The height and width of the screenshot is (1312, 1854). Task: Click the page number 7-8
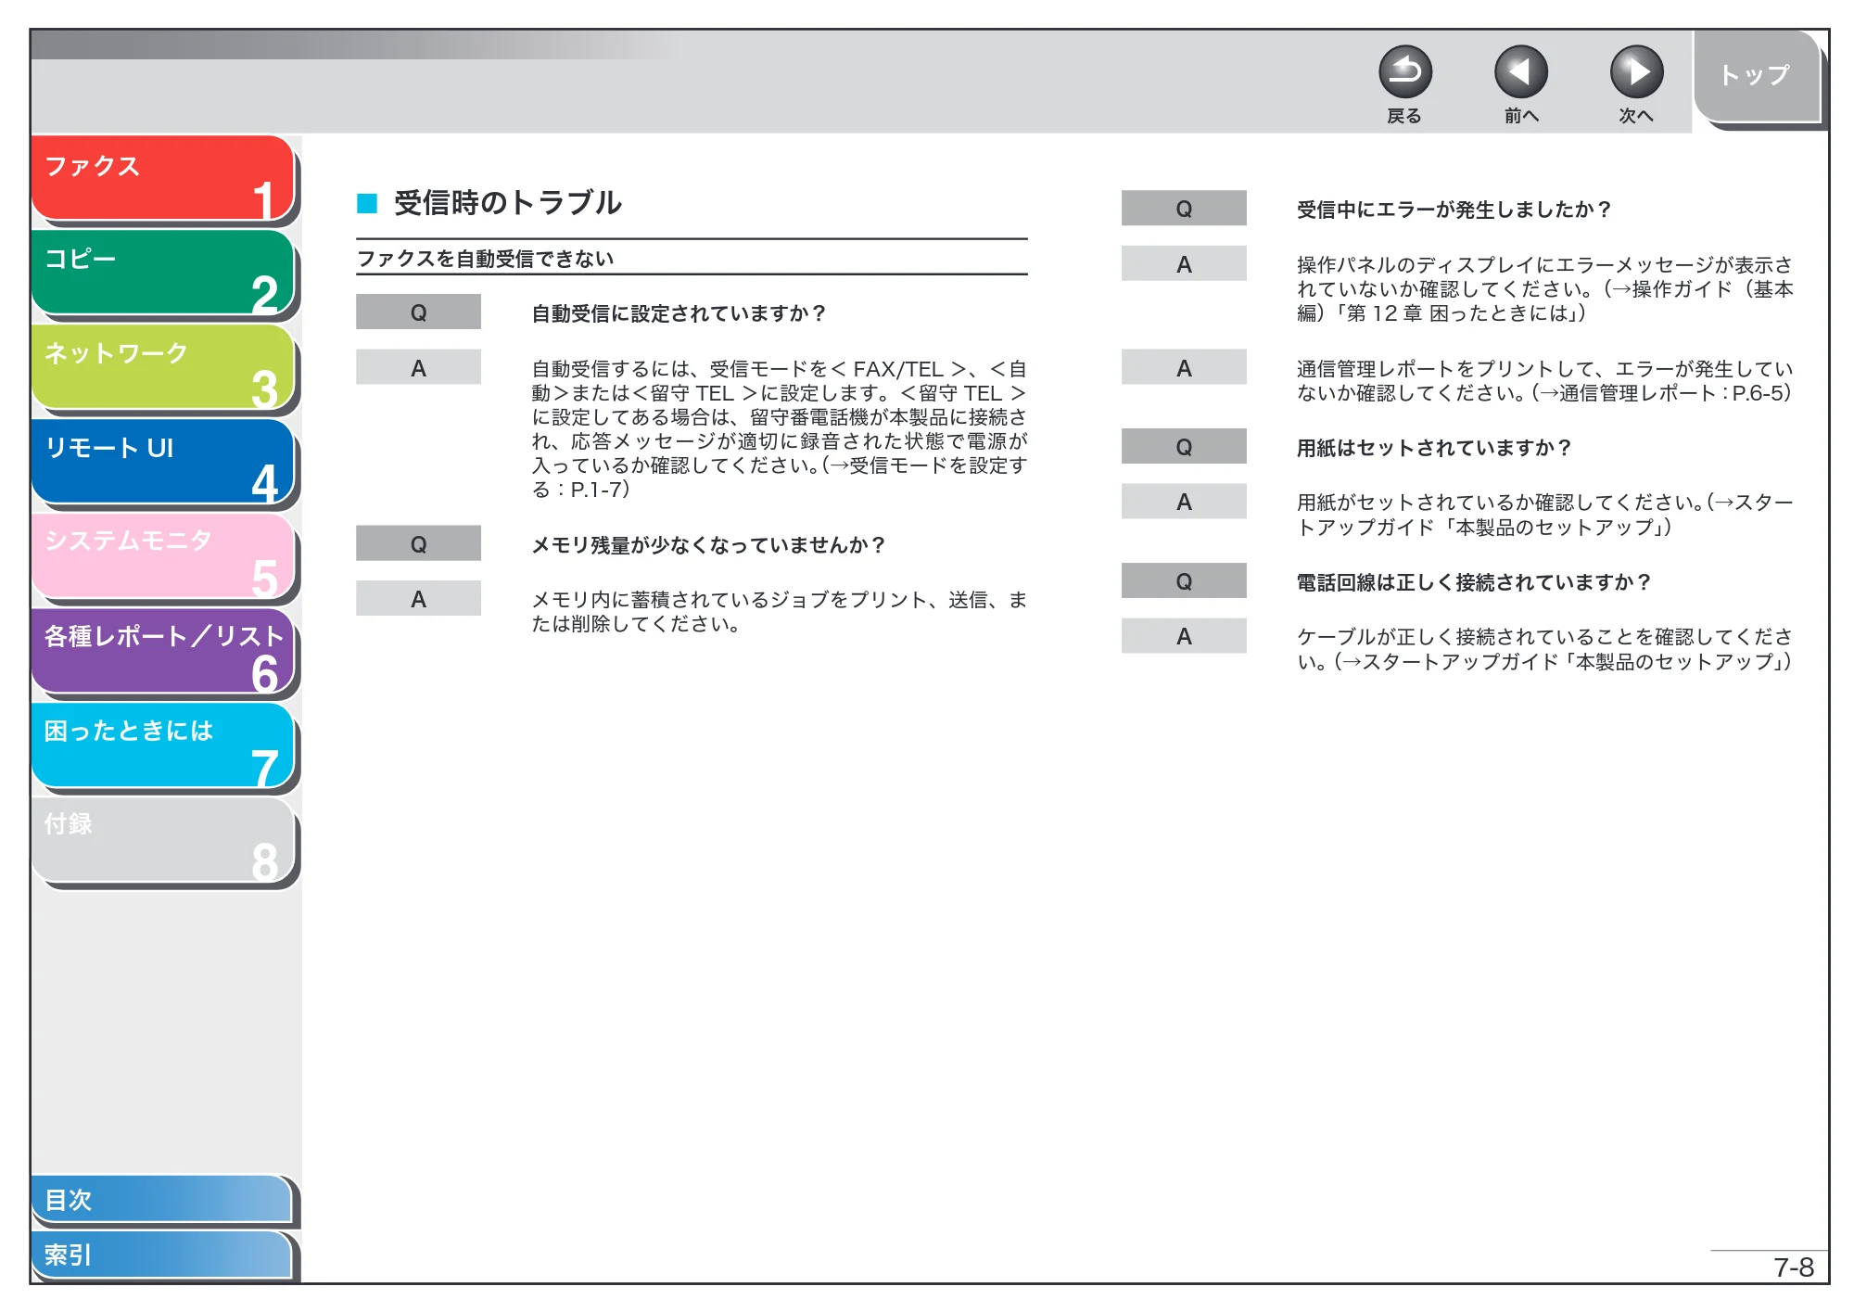[1793, 1267]
